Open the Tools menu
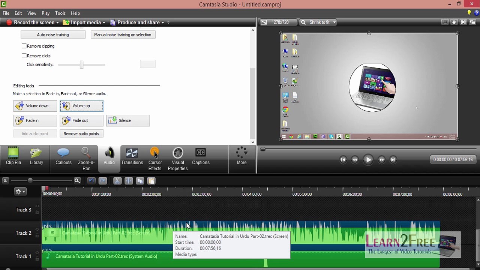Screen dimensions: 480x270 coord(60,13)
